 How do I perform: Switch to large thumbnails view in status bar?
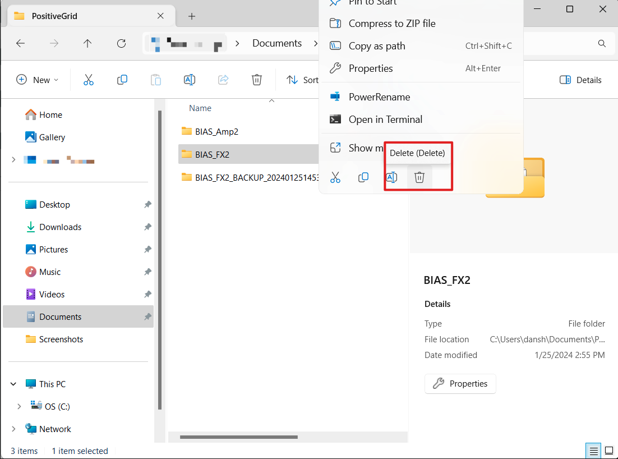(x=608, y=451)
